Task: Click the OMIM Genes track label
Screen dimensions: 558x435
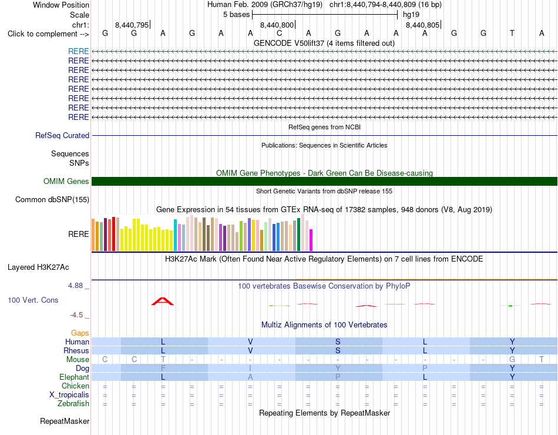Action: tap(66, 181)
